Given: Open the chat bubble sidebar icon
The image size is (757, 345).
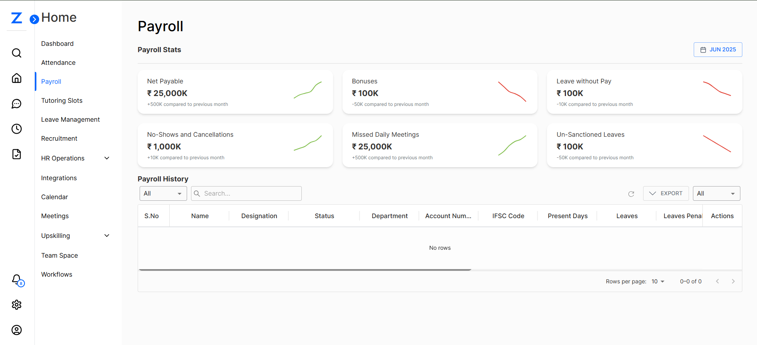Looking at the screenshot, I should (17, 104).
